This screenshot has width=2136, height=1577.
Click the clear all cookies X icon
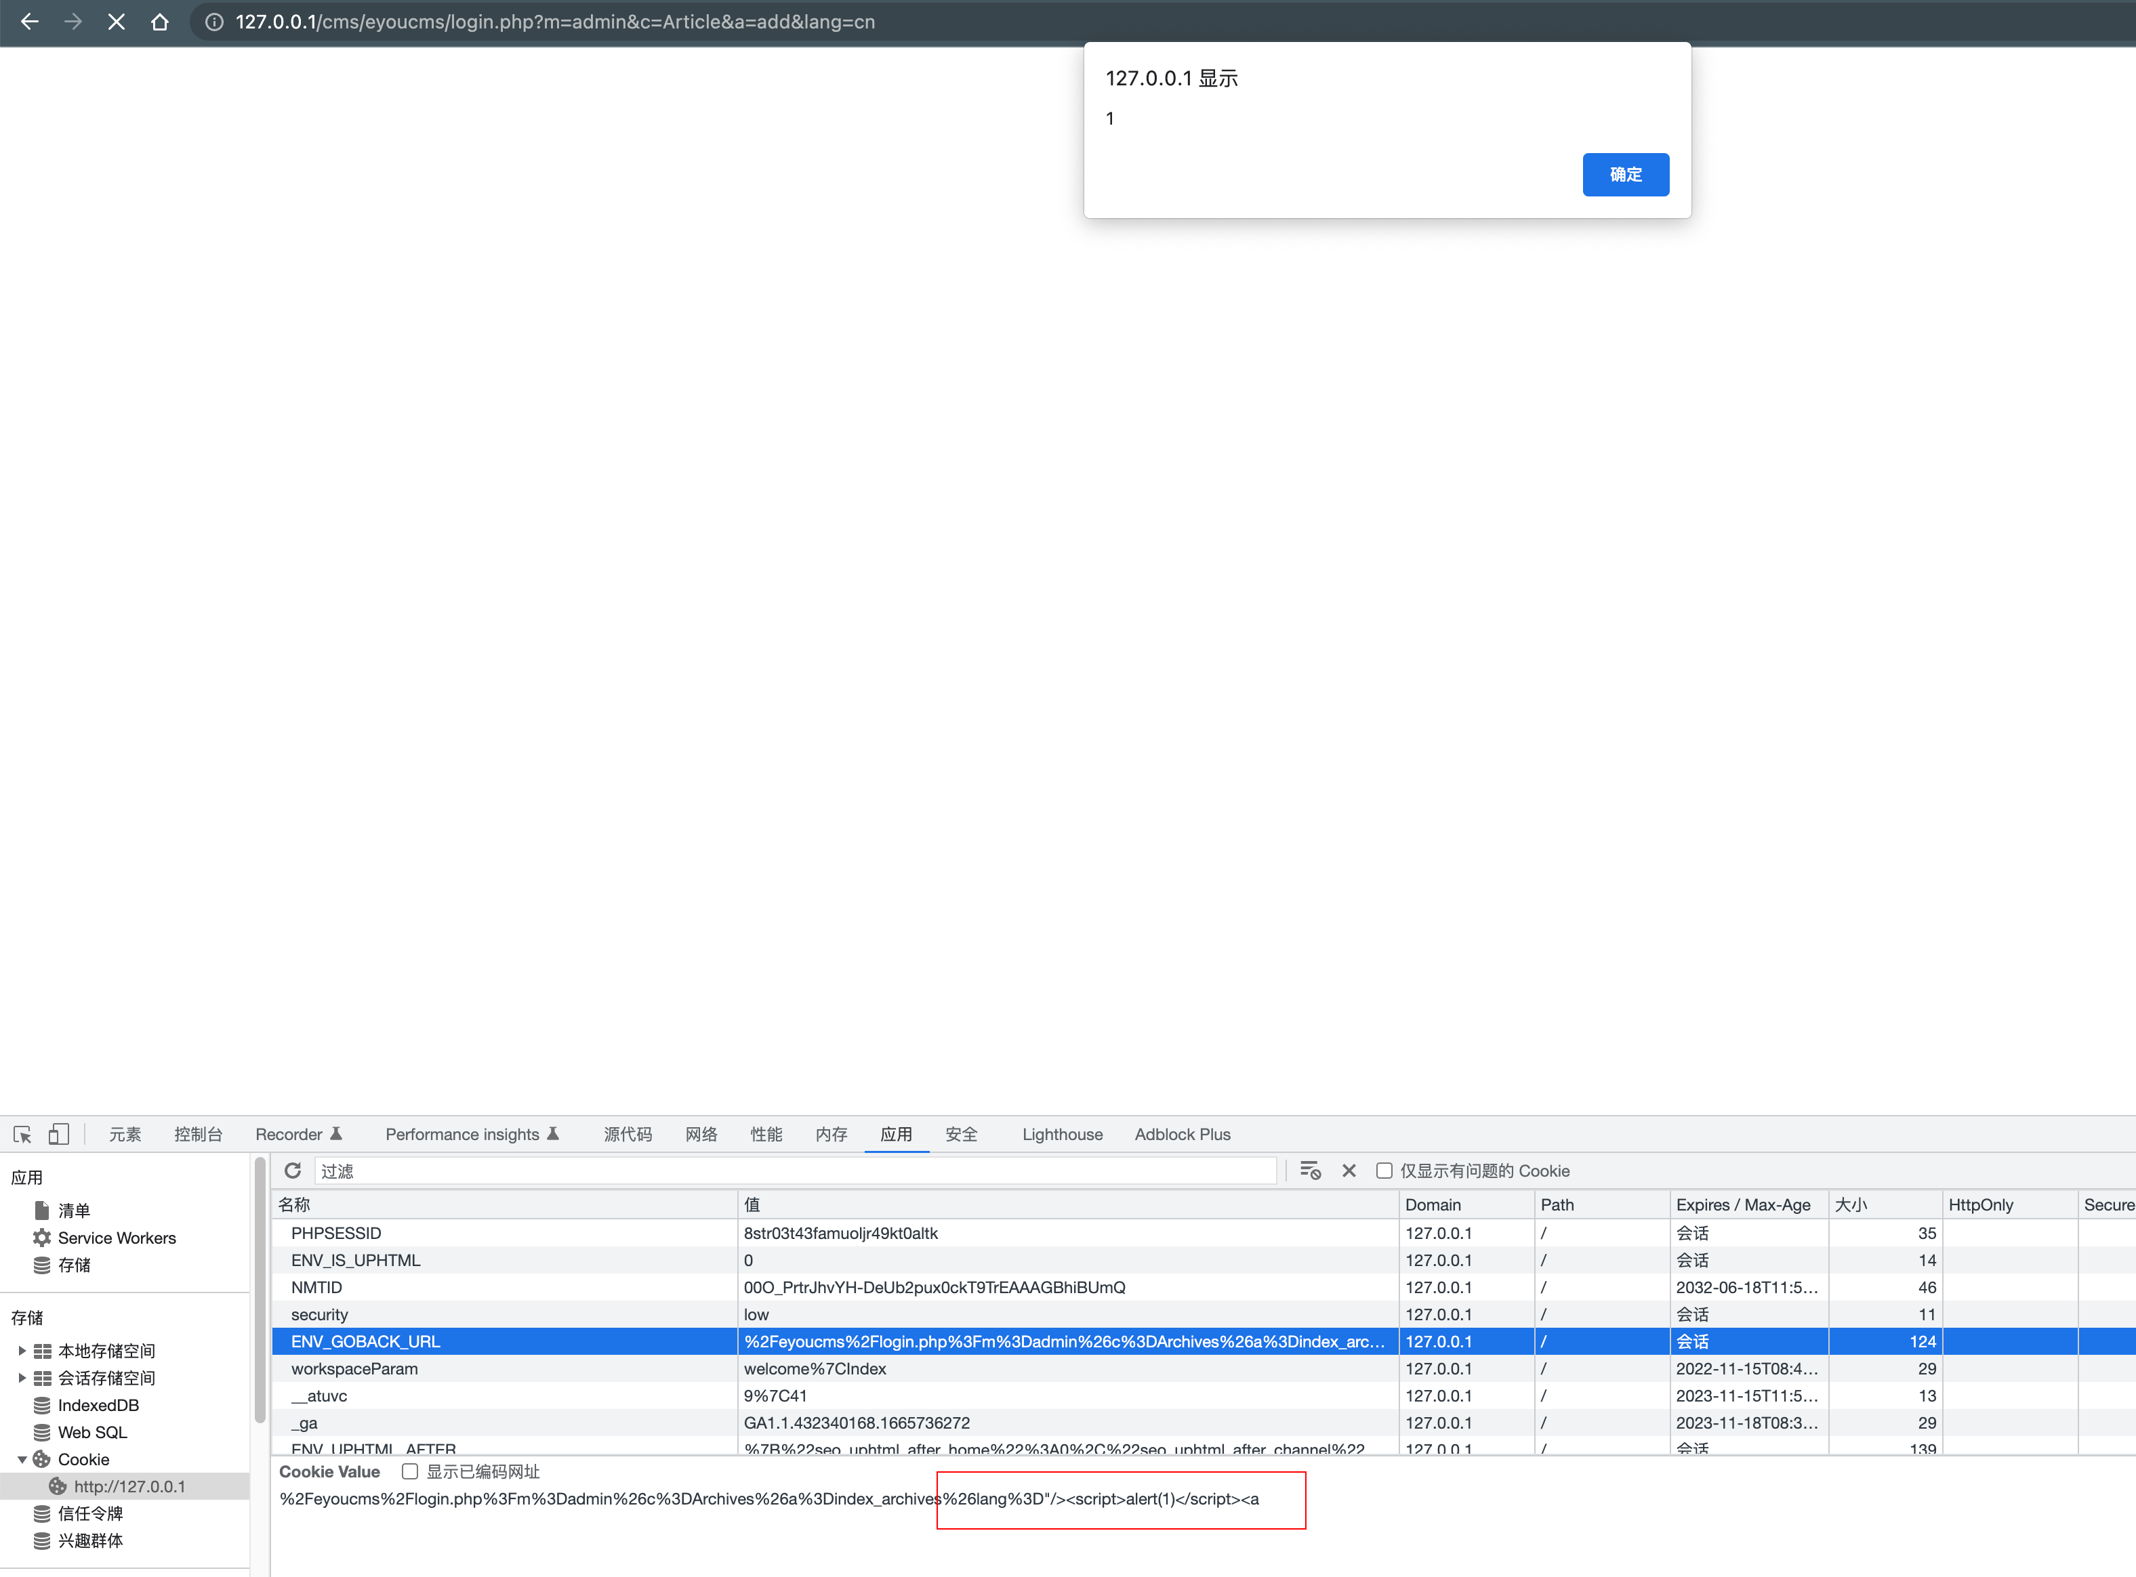(1349, 1171)
